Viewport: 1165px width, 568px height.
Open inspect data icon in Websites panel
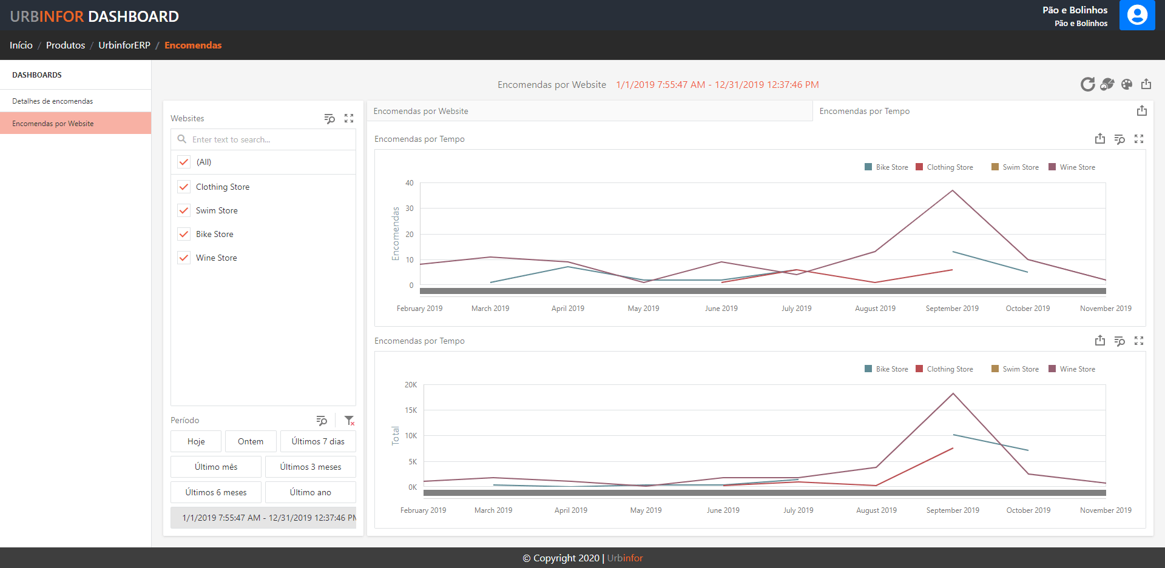pos(329,118)
